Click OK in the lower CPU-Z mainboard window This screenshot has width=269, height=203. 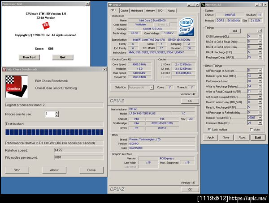point(190,190)
